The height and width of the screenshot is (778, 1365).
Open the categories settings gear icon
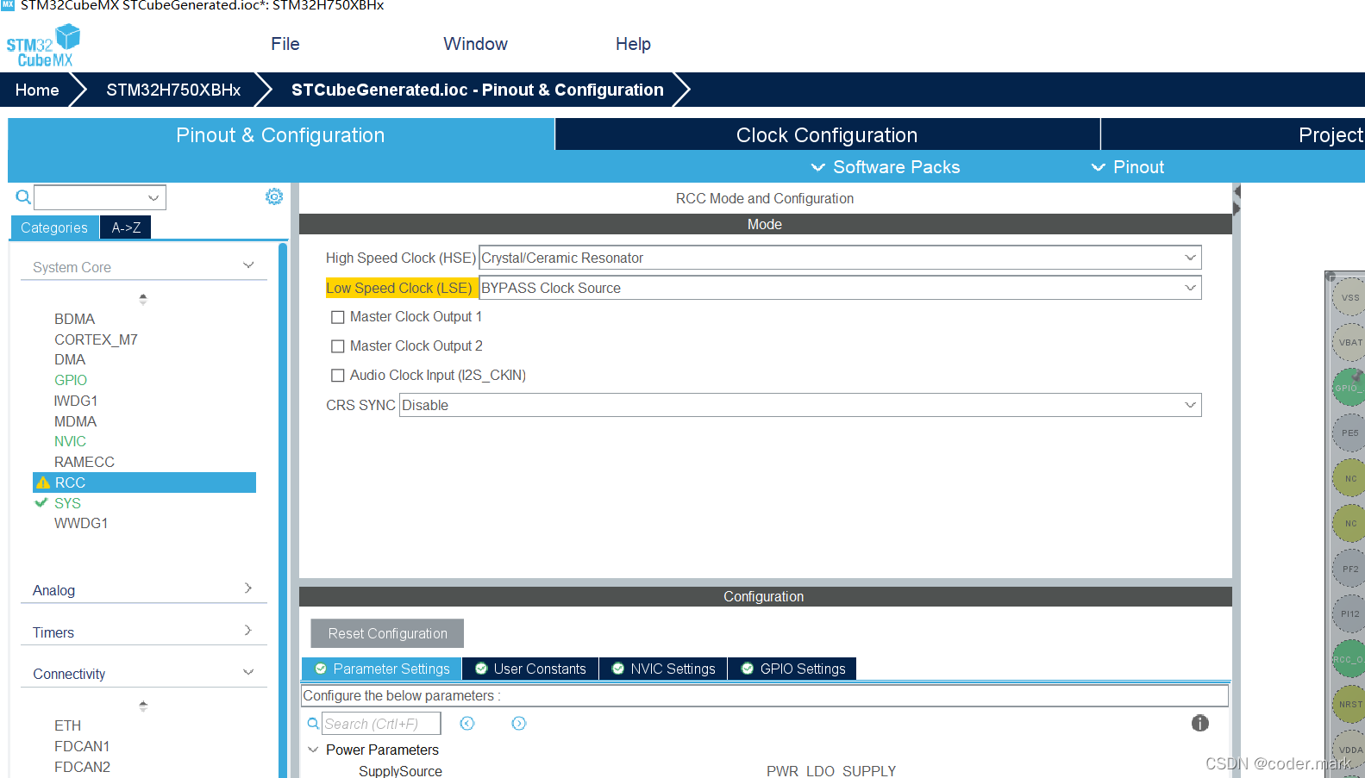[x=274, y=196]
